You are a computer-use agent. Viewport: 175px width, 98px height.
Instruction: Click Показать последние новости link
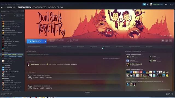(x=111, y=59)
